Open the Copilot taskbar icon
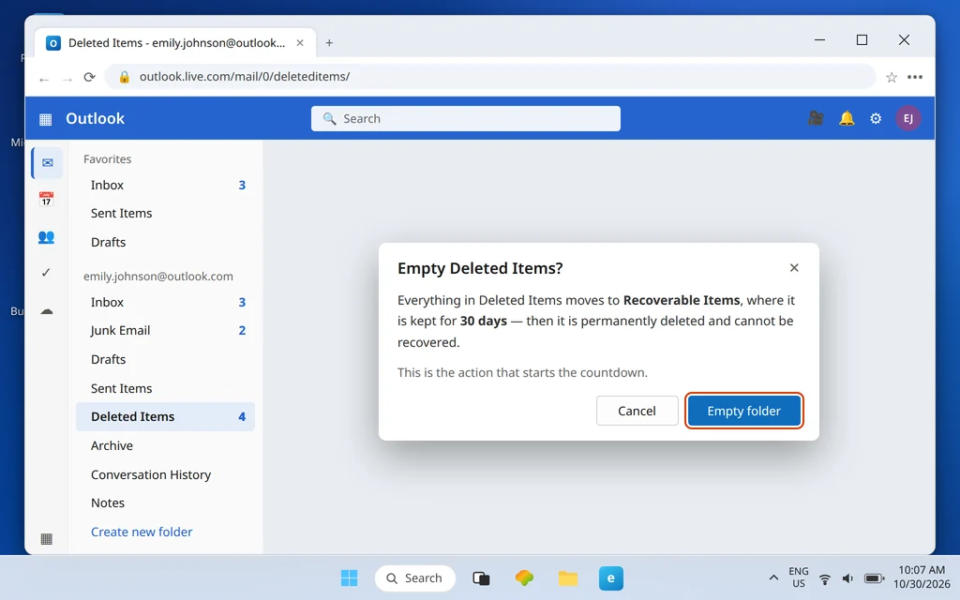The width and height of the screenshot is (960, 600). [524, 577]
